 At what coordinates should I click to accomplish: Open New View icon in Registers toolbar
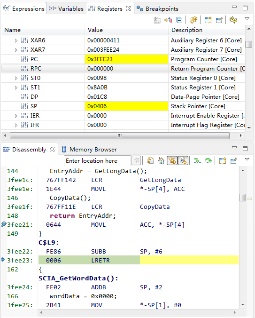tap(208, 20)
